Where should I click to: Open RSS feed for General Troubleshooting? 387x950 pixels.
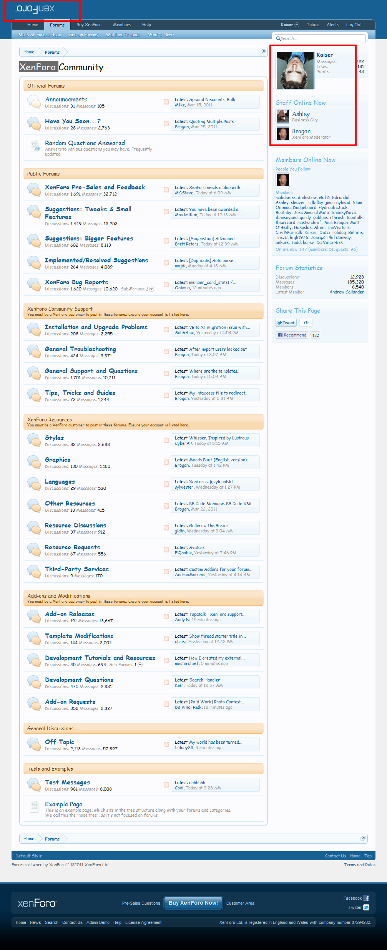pyautogui.click(x=166, y=351)
